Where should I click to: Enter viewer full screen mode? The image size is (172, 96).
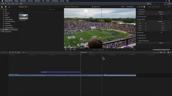tap(134, 50)
